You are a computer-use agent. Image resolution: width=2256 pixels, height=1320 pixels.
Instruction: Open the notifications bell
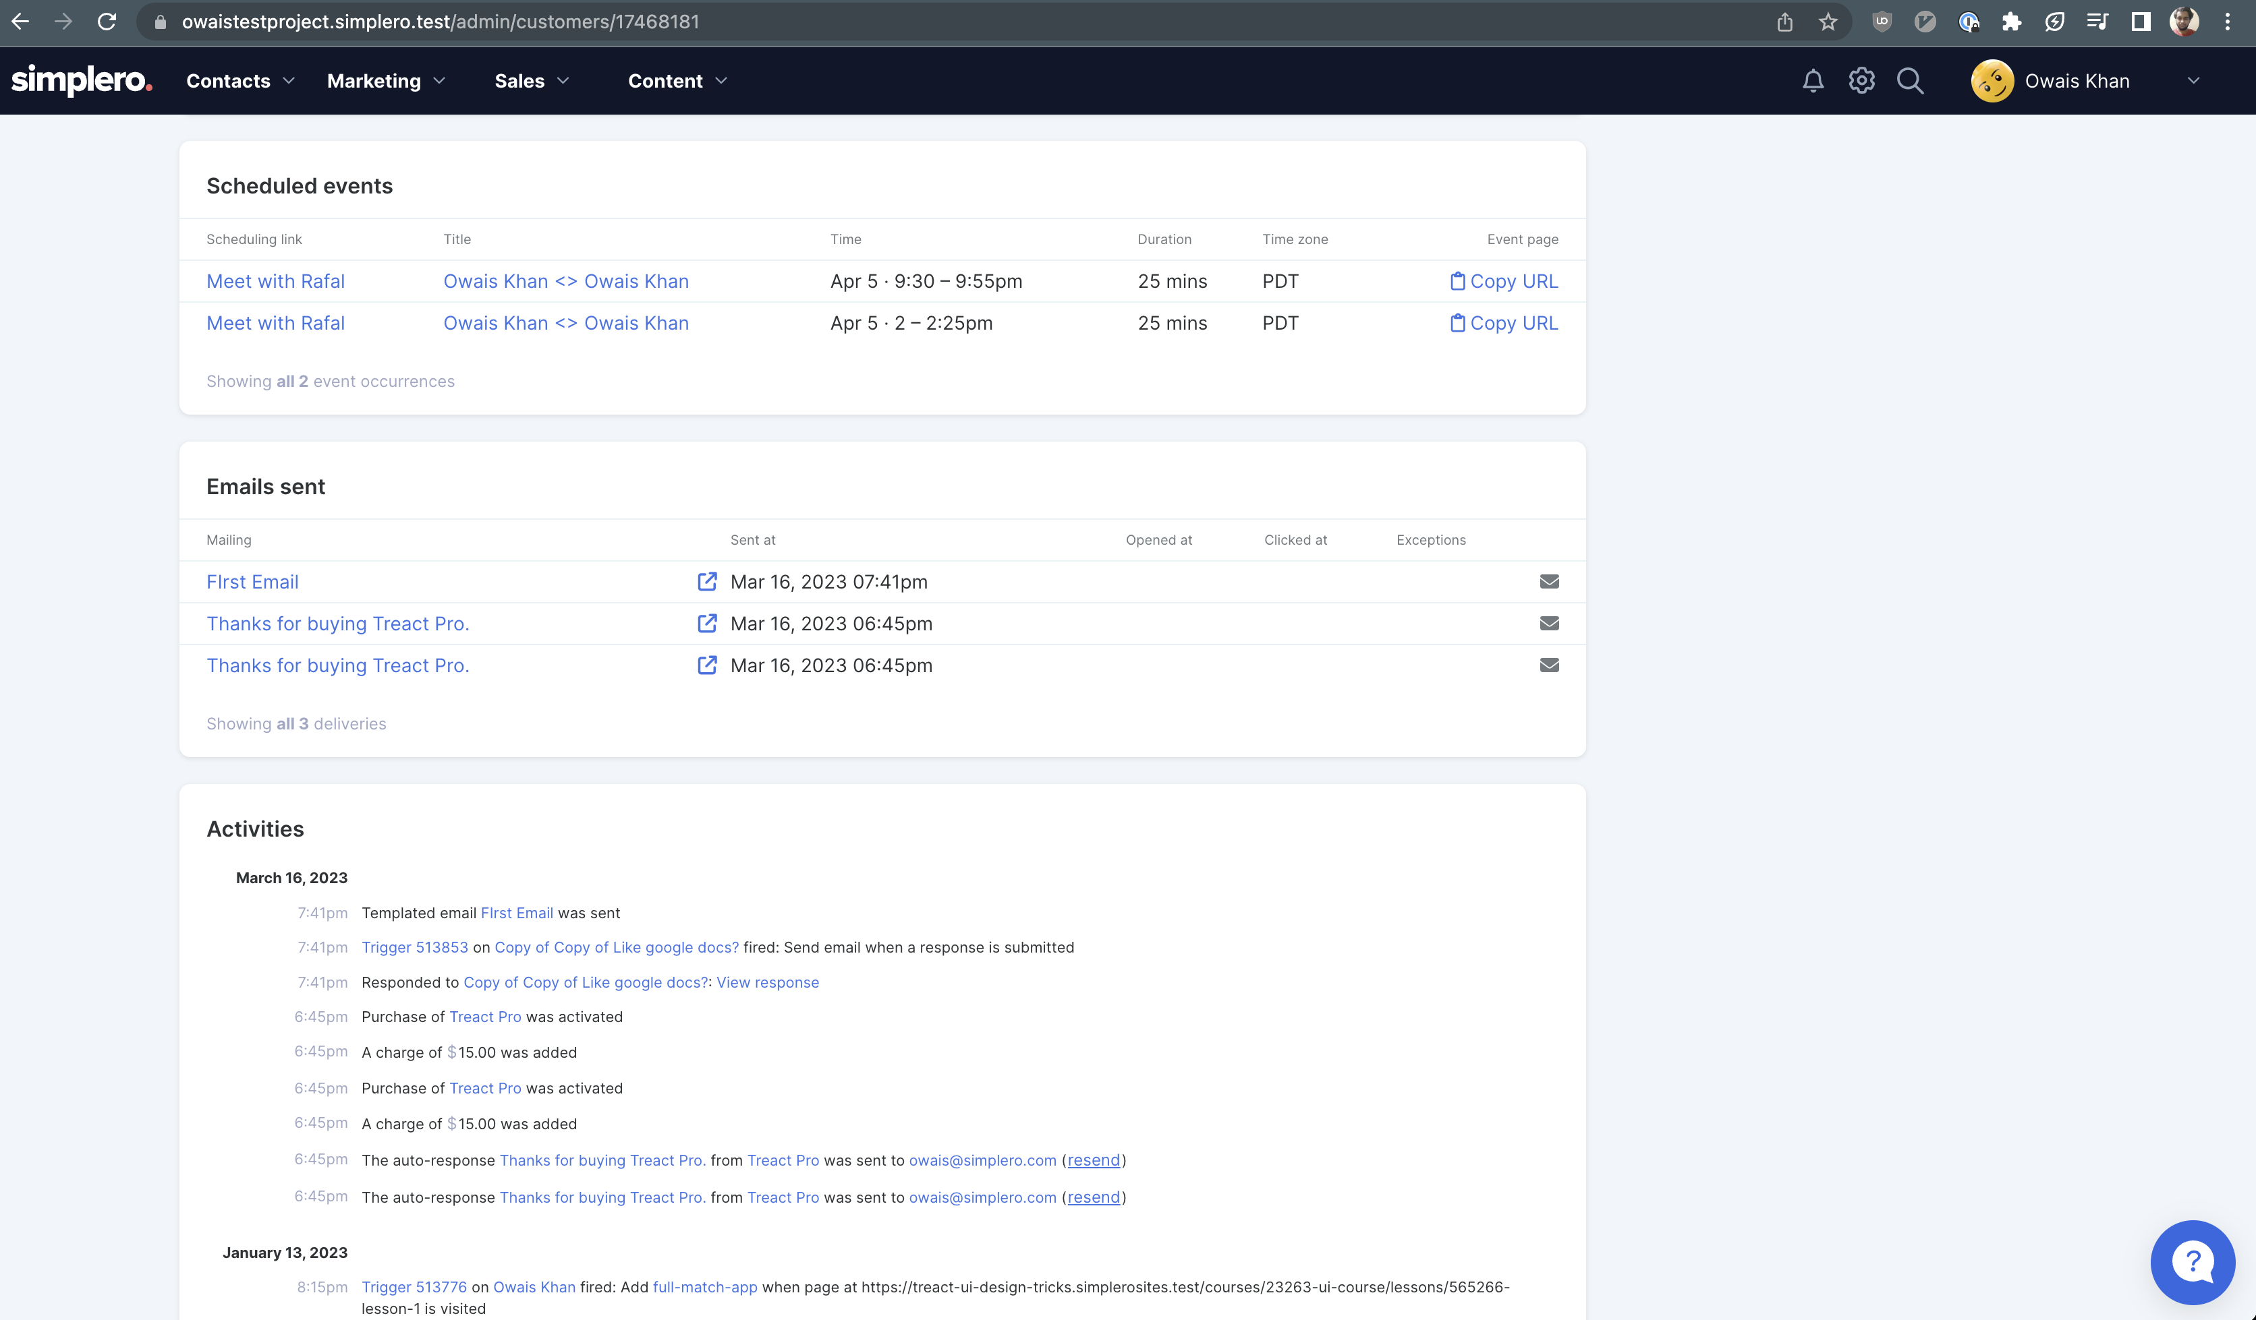1813,80
